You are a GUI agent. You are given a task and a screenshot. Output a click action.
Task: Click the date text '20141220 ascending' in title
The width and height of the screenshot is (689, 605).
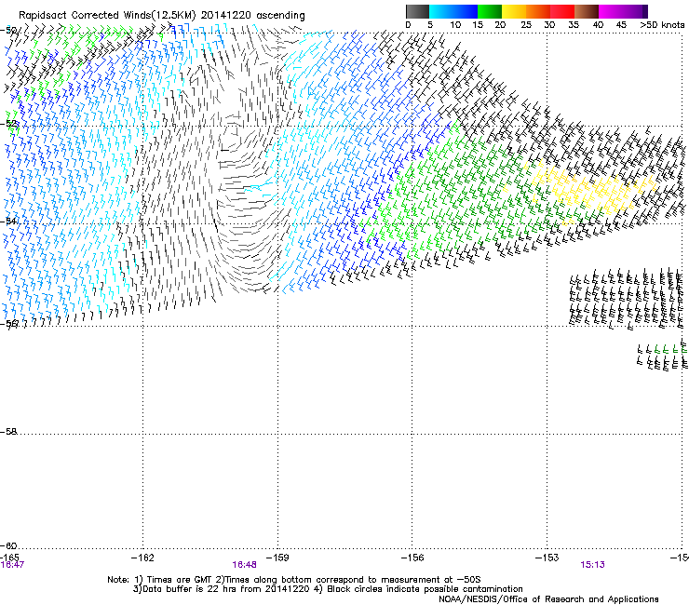click(252, 15)
